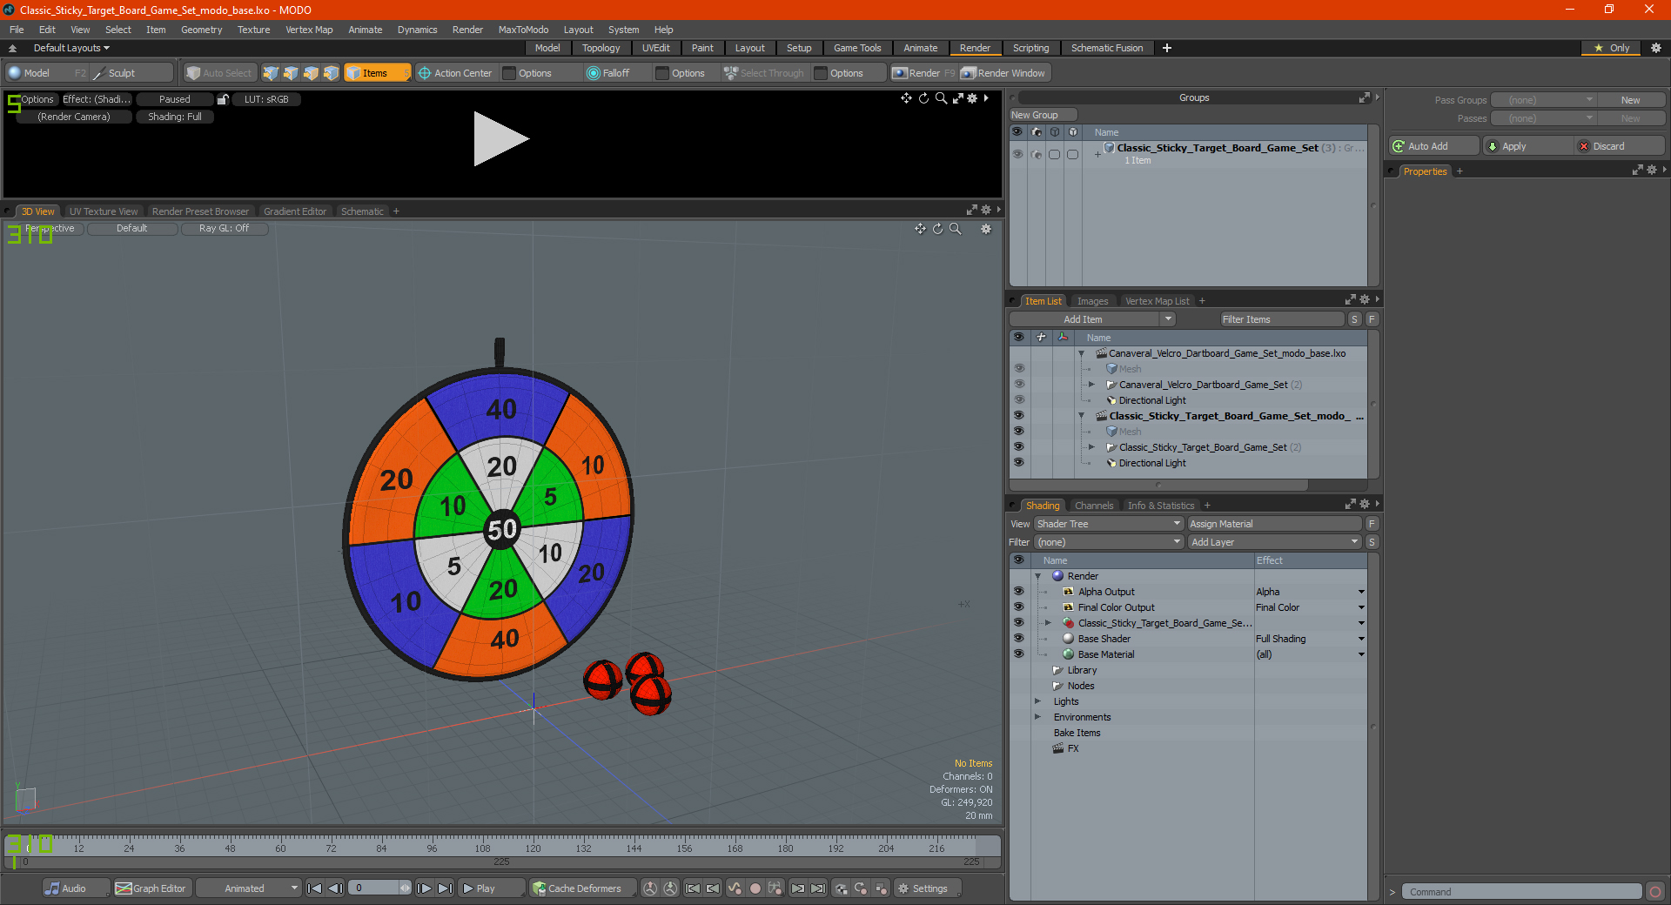Image resolution: width=1671 pixels, height=905 pixels.
Task: Click Play button in timeline
Action: point(490,888)
